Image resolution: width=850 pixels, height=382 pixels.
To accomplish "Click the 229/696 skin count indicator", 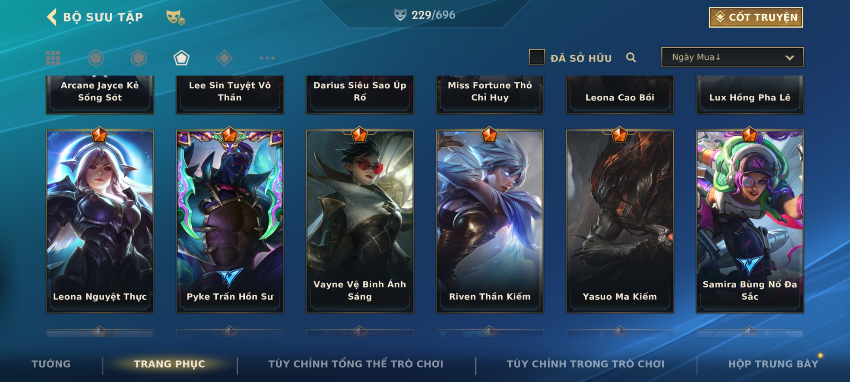I will point(425,15).
